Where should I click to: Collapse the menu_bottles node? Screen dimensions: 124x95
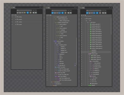coord(54,41)
